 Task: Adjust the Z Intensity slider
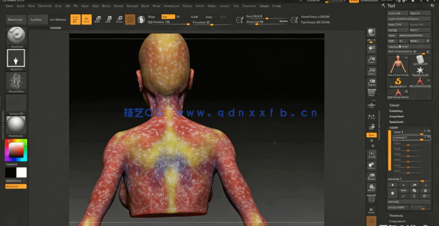pos(212,22)
